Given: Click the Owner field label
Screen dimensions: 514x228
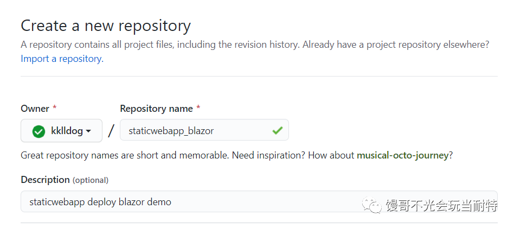Looking at the screenshot, I should pos(35,109).
